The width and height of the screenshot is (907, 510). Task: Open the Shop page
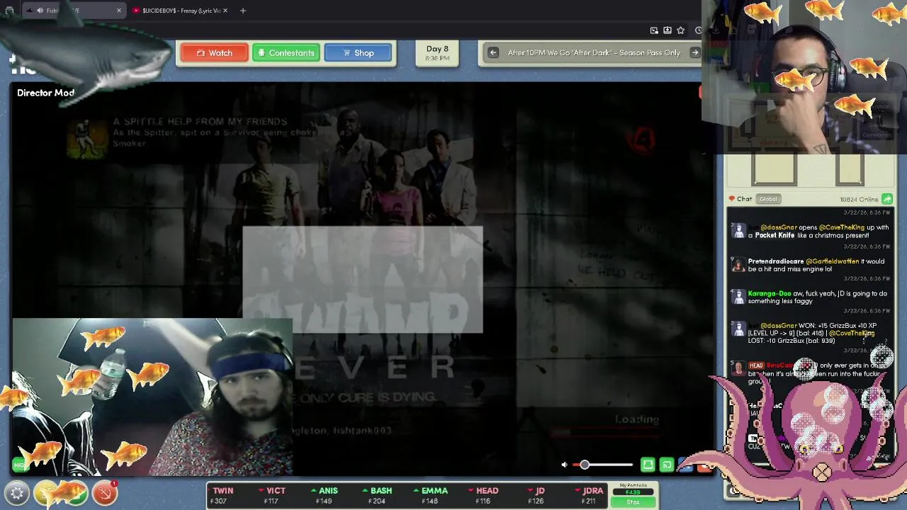pyautogui.click(x=358, y=53)
